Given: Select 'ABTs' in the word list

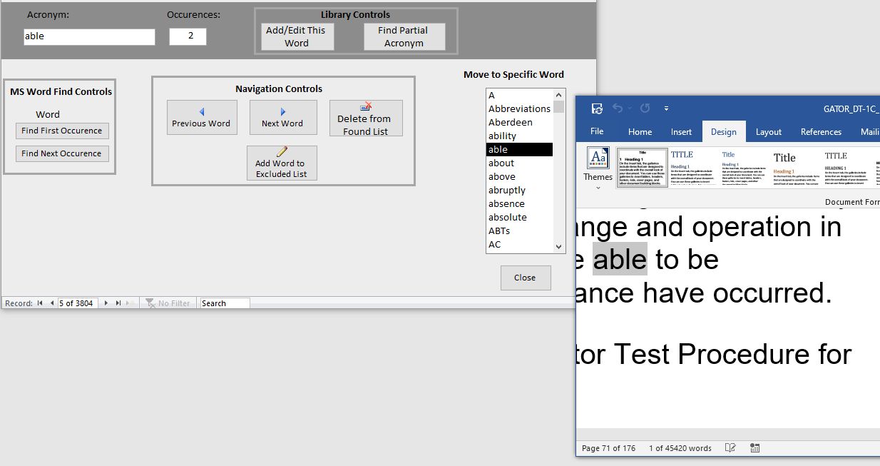Looking at the screenshot, I should coord(519,231).
